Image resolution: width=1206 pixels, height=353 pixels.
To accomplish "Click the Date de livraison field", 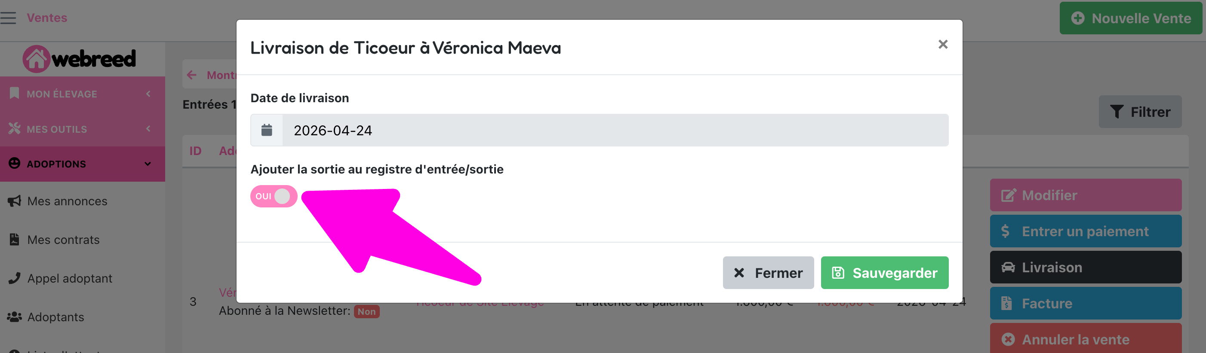I will pos(615,130).
